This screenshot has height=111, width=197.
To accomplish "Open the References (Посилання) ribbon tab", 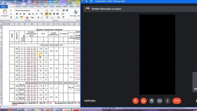I will click(x=32, y=6).
